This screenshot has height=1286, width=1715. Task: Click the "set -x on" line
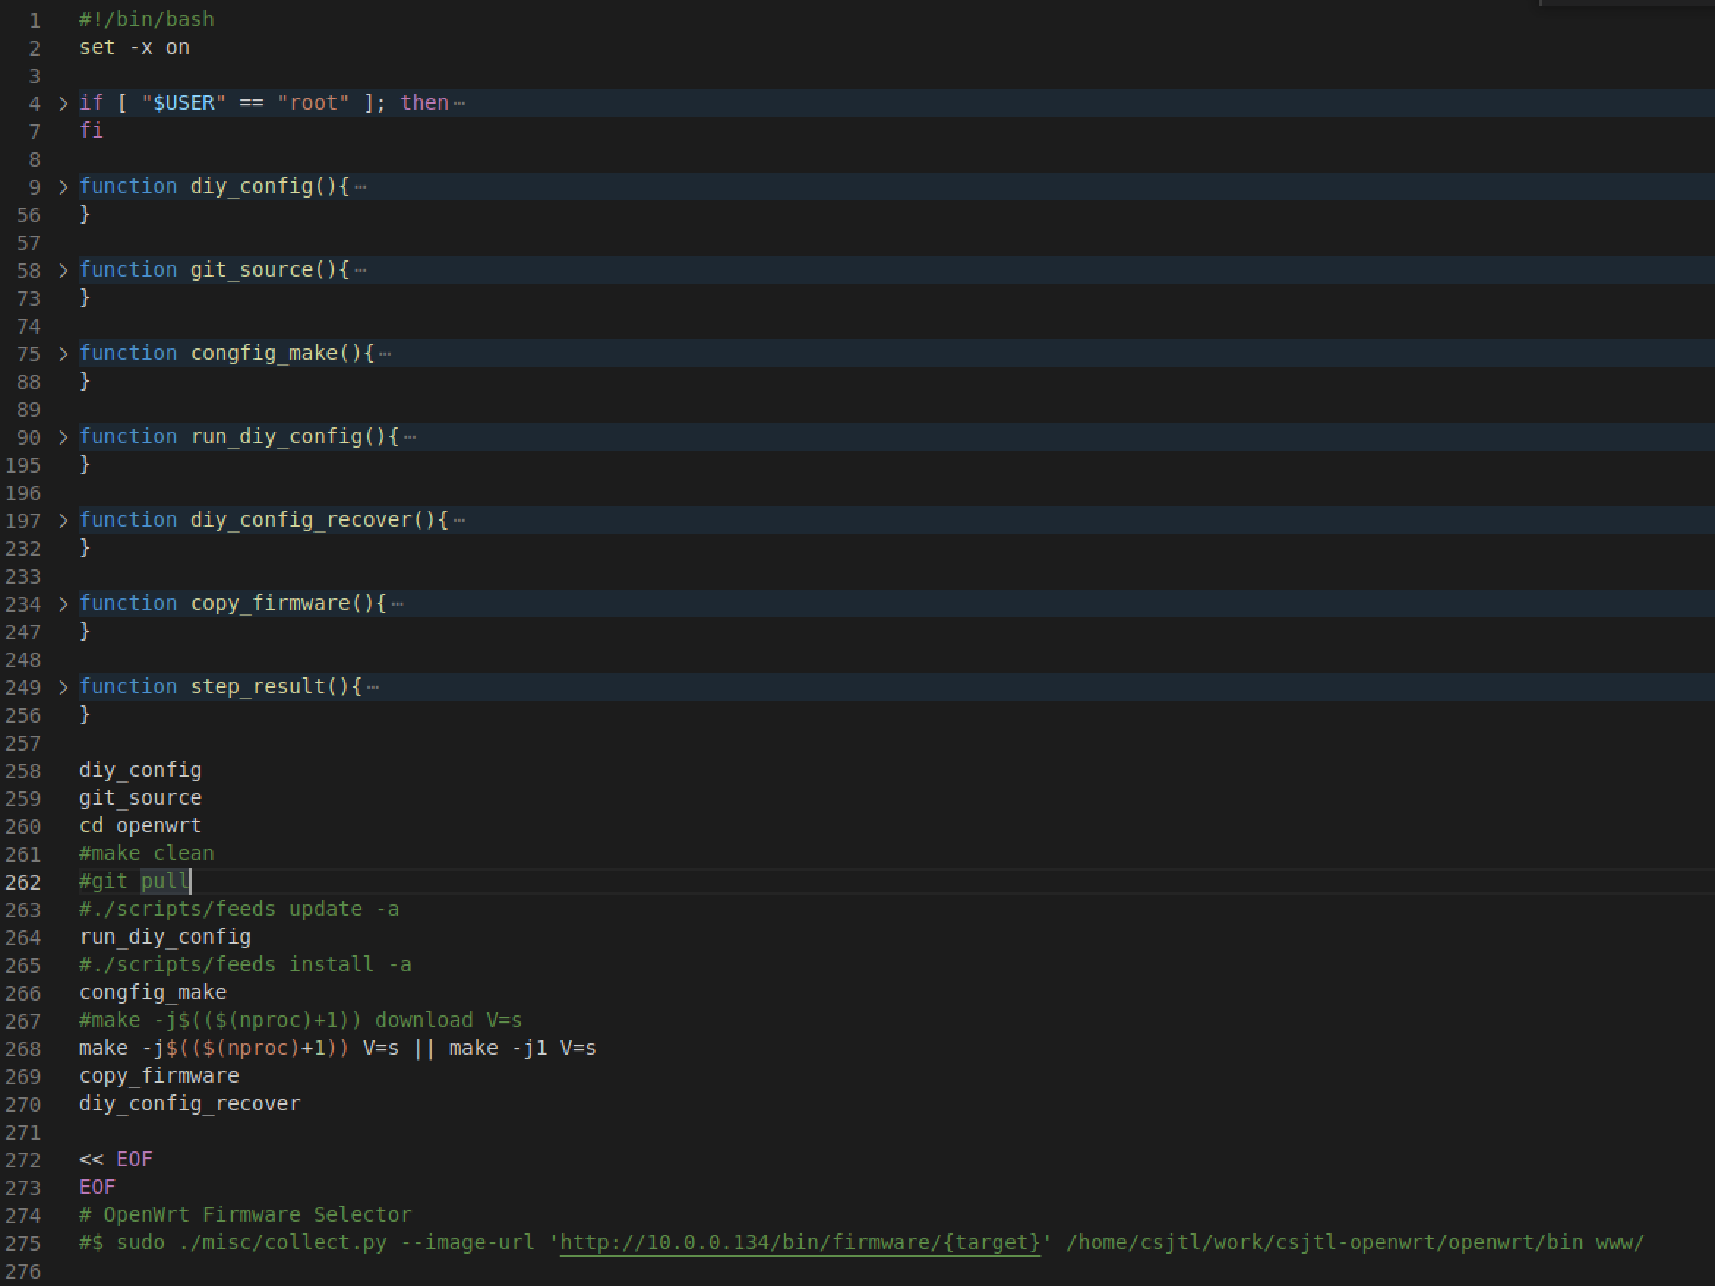tap(134, 48)
